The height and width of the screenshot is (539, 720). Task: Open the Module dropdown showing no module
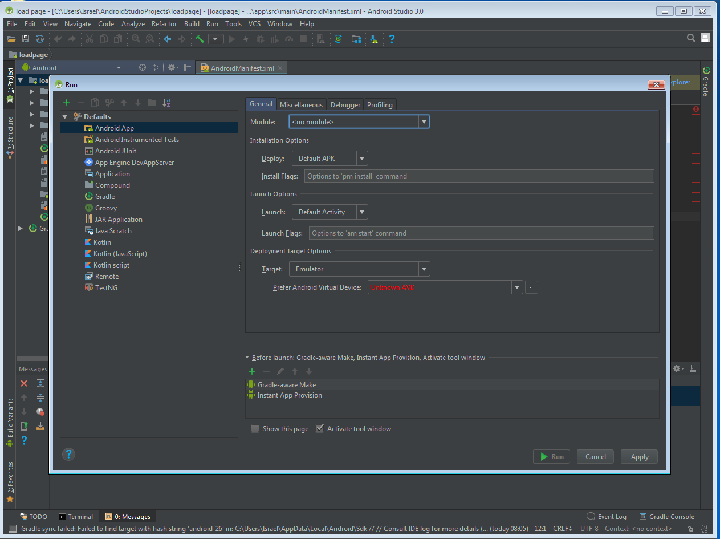click(359, 122)
